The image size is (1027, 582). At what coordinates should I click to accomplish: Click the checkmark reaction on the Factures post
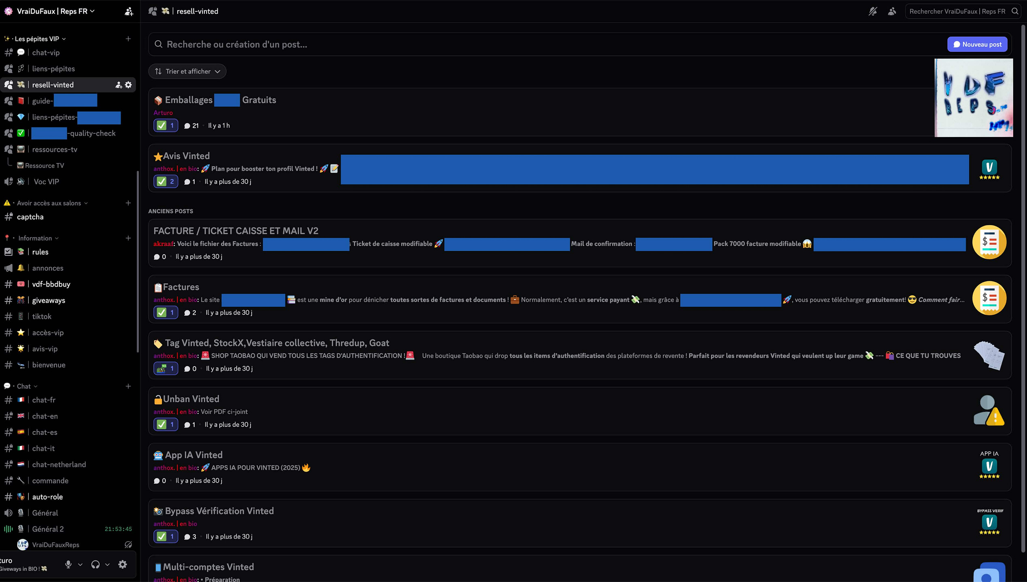point(166,312)
